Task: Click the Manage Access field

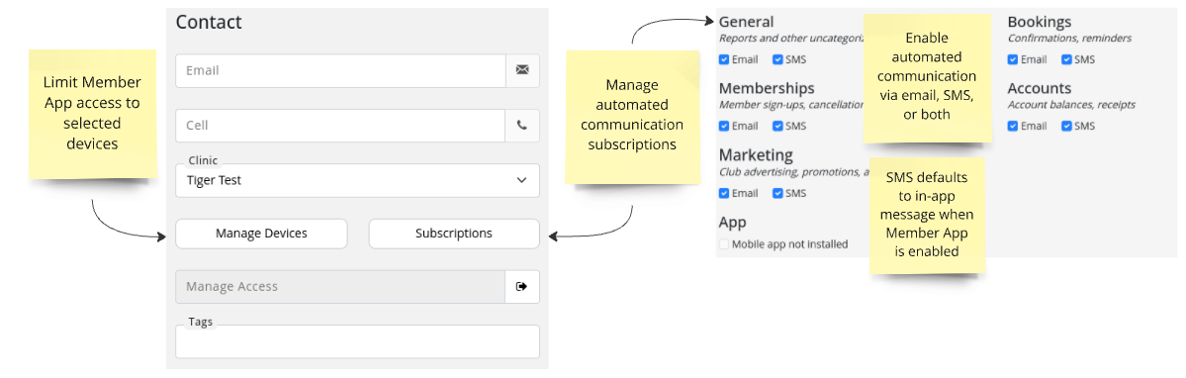Action: pos(340,287)
